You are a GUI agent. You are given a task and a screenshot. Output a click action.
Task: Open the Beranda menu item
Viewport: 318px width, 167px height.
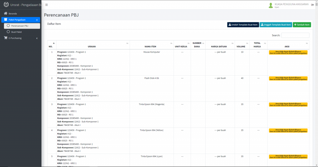[13, 14]
